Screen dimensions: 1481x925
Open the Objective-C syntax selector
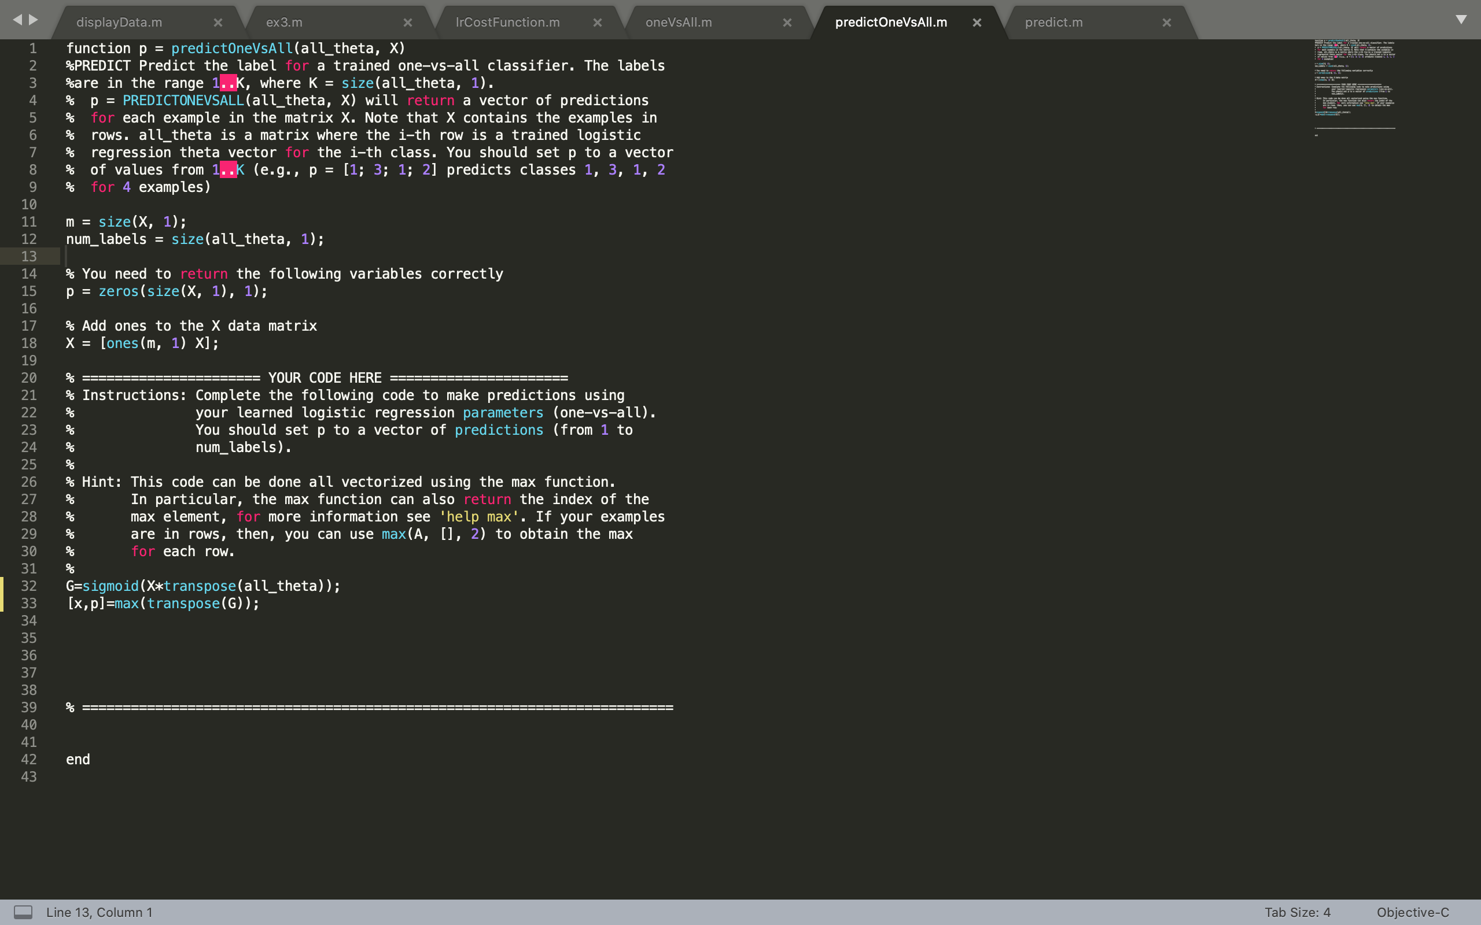coord(1413,912)
